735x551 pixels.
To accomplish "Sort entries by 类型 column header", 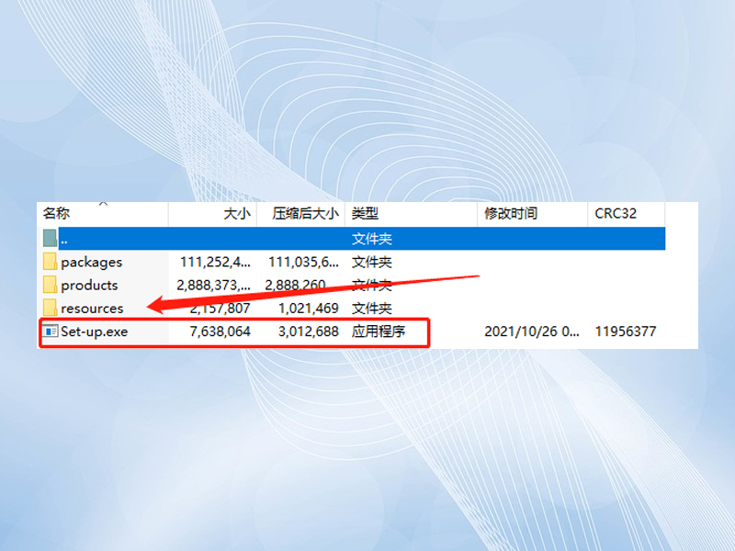I will 365,214.
